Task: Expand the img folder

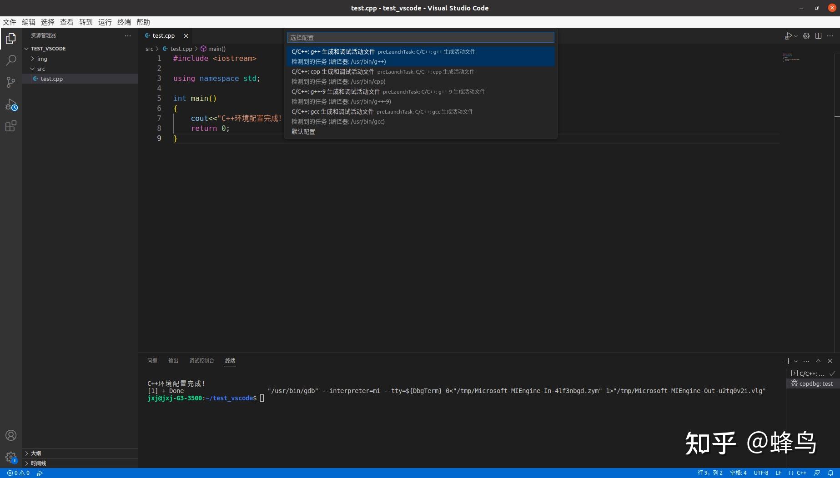Action: tap(42, 59)
